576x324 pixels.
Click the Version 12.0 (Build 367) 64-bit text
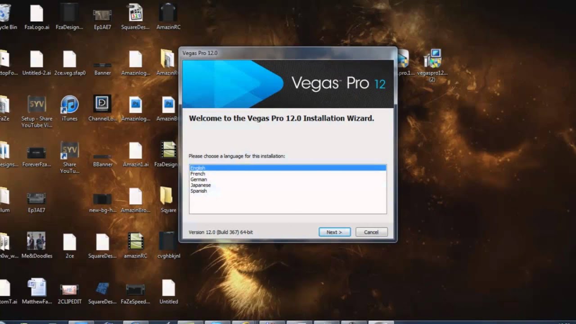(220, 232)
